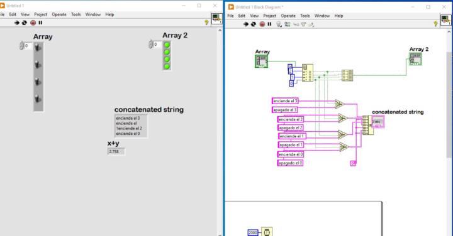The height and width of the screenshot is (236, 453).
Task: Click the VI icon in Block Diagram window
Action: click(x=445, y=20)
